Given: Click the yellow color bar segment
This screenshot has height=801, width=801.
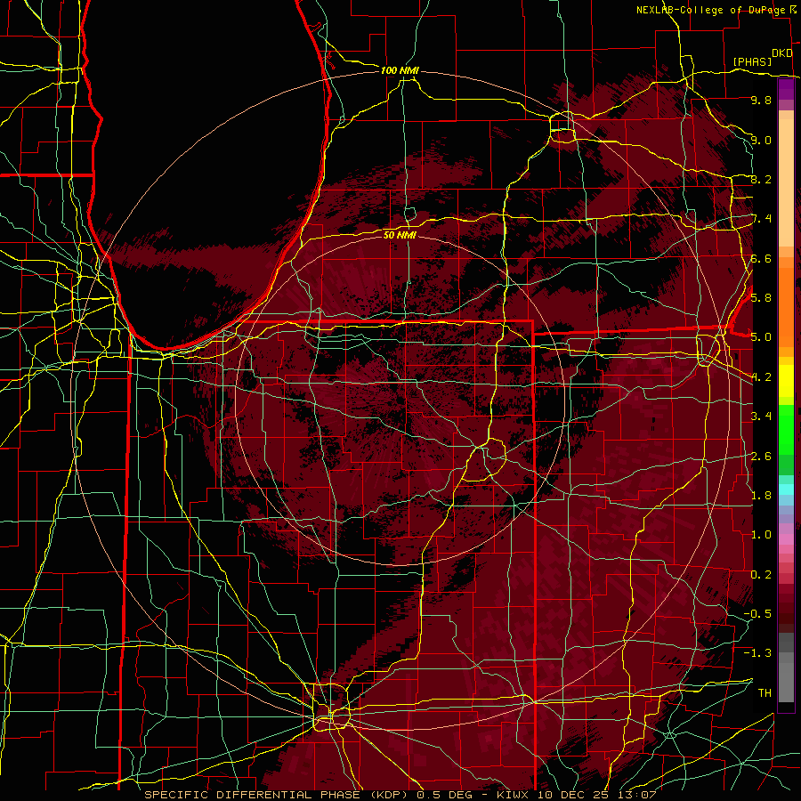Looking at the screenshot, I should pos(786,381).
